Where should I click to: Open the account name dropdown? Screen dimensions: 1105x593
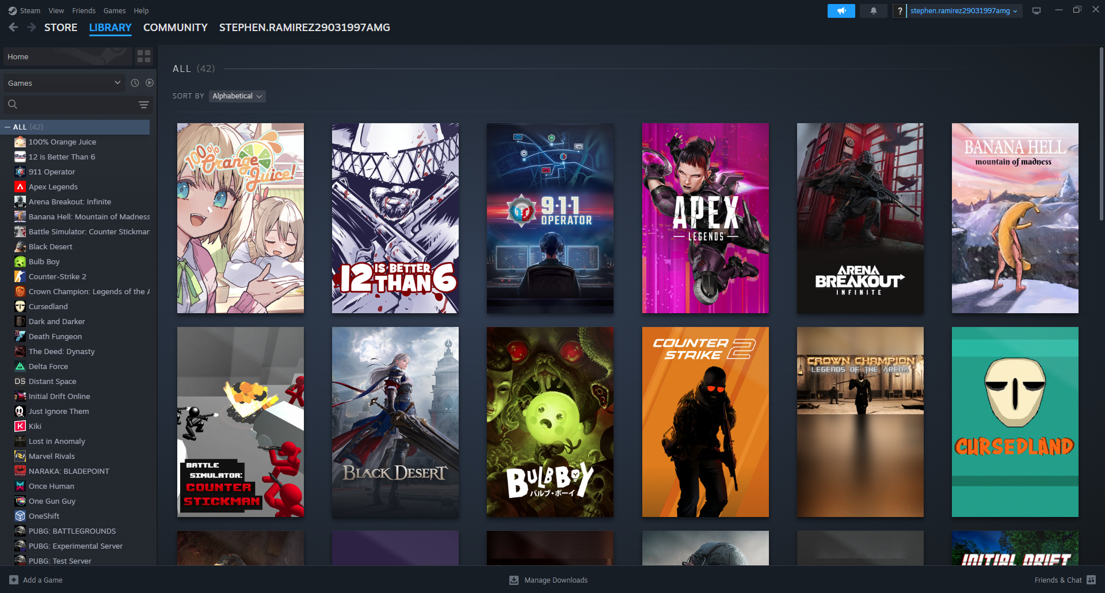point(964,11)
